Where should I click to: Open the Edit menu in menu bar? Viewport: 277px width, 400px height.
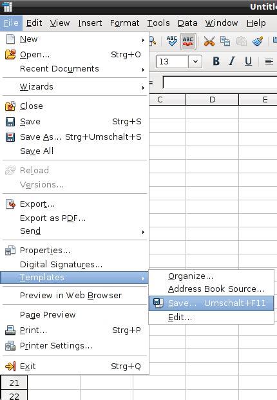pyautogui.click(x=34, y=23)
